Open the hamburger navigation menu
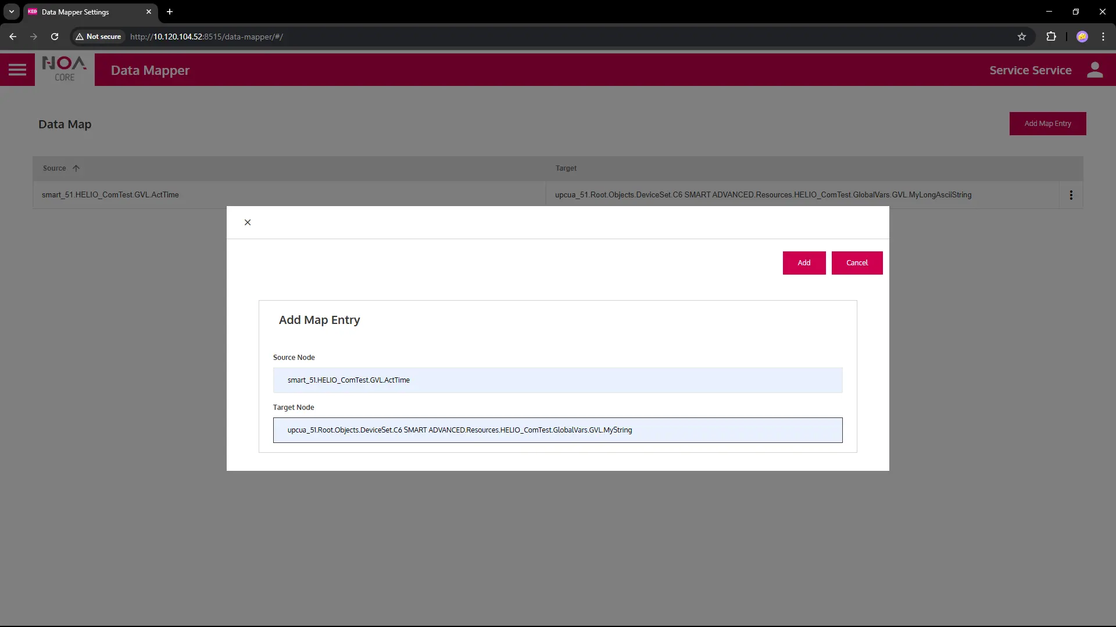 point(17,70)
